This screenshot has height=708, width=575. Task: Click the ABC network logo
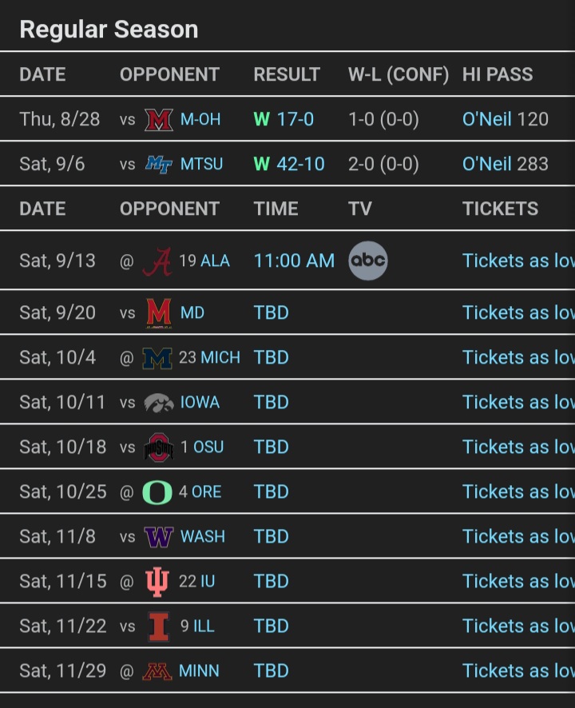[368, 261]
